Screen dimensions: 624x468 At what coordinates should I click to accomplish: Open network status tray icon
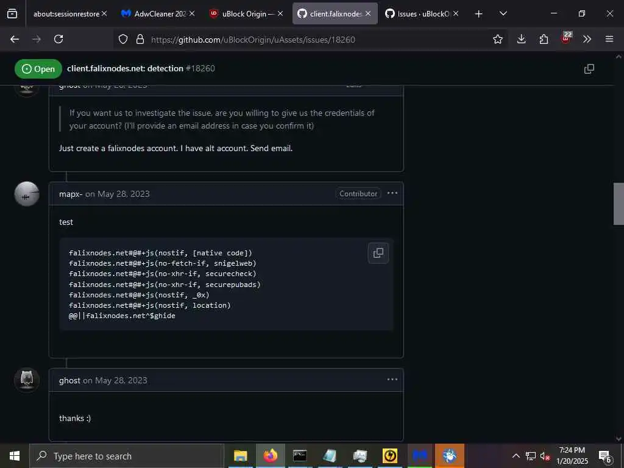pyautogui.click(x=531, y=456)
